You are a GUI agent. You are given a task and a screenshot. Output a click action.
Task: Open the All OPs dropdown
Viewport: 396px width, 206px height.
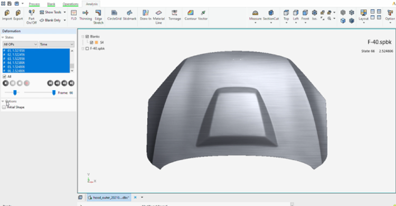point(20,44)
